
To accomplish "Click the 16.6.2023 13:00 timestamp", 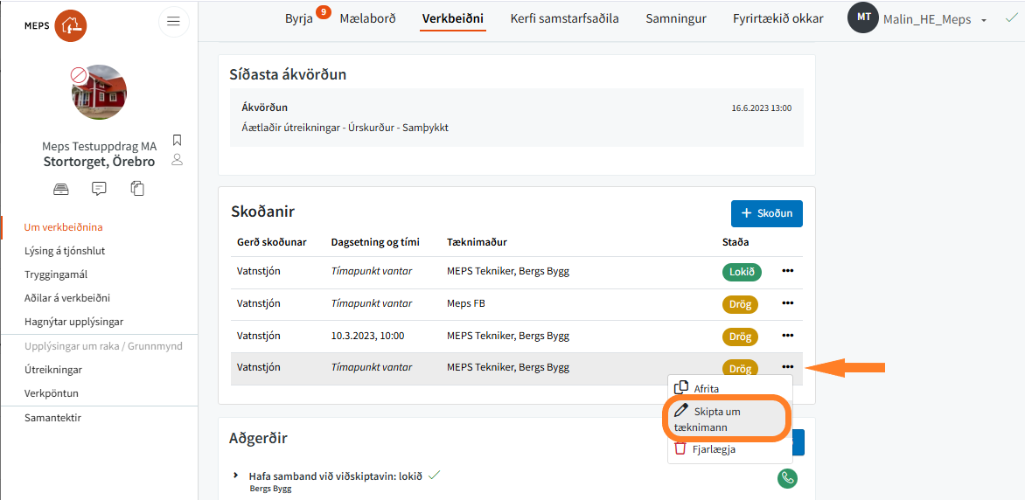I will coord(762,108).
